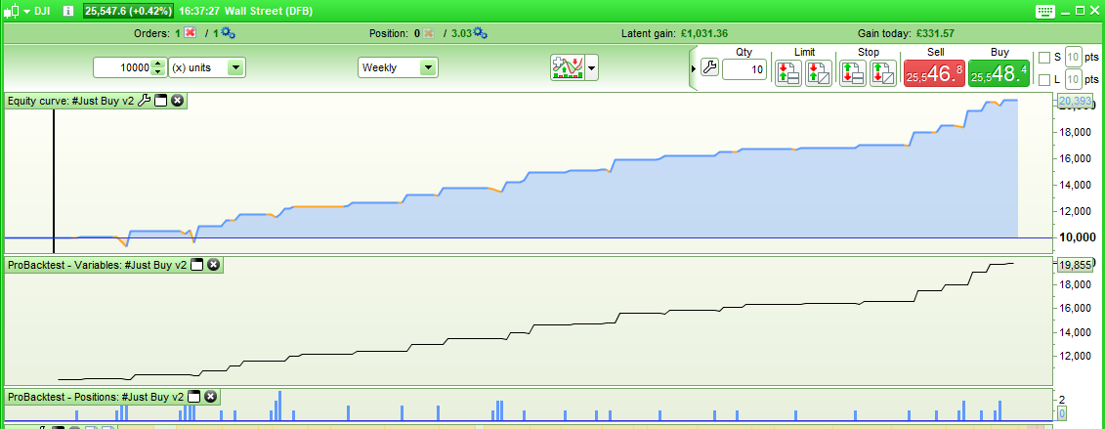Expand the indicators icon dropdown arrow

[591, 68]
